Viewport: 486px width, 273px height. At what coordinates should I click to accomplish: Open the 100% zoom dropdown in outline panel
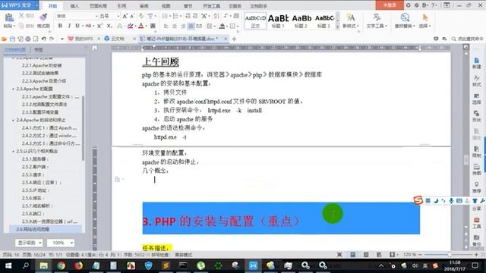click(x=61, y=243)
